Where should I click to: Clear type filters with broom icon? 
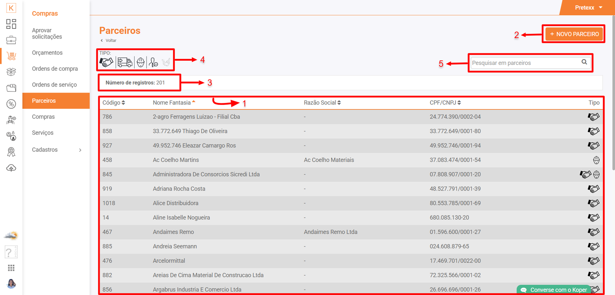pyautogui.click(x=166, y=62)
